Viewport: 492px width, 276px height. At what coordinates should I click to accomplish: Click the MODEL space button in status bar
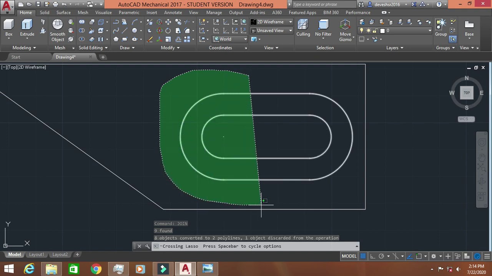(349, 256)
